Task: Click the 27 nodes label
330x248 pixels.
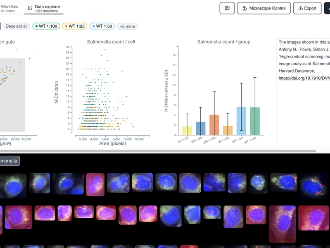Action: coord(7,11)
